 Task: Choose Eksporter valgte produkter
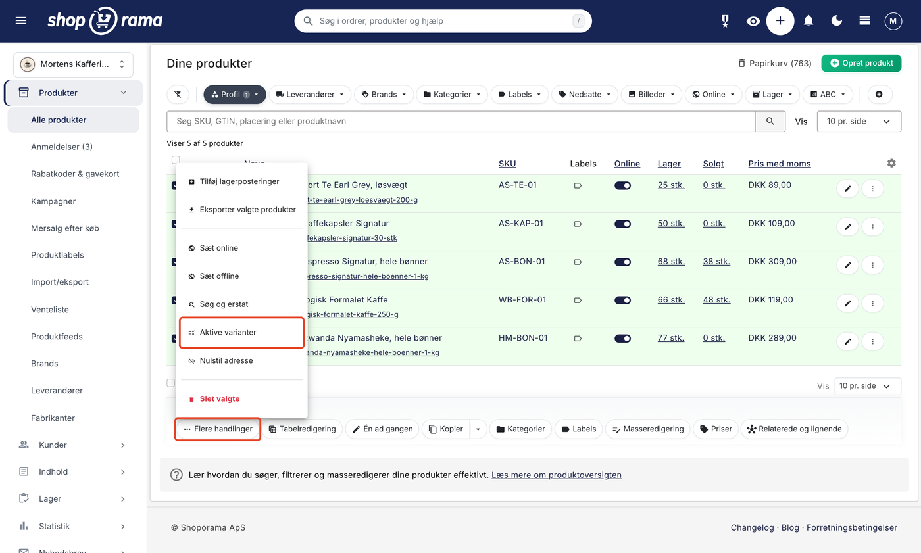pos(241,210)
